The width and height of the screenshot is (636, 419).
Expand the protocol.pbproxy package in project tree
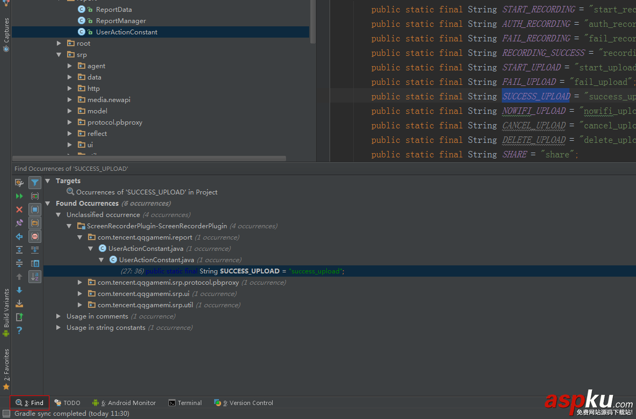[70, 122]
